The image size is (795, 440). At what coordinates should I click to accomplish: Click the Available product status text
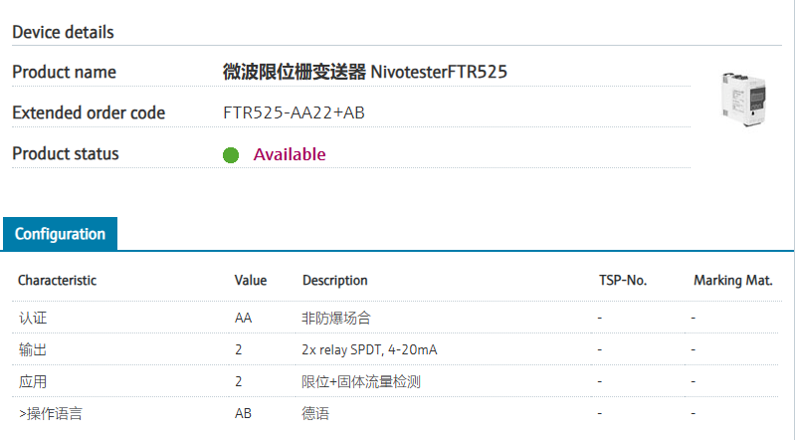290,154
